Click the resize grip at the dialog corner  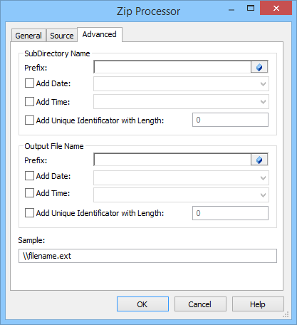(286, 314)
